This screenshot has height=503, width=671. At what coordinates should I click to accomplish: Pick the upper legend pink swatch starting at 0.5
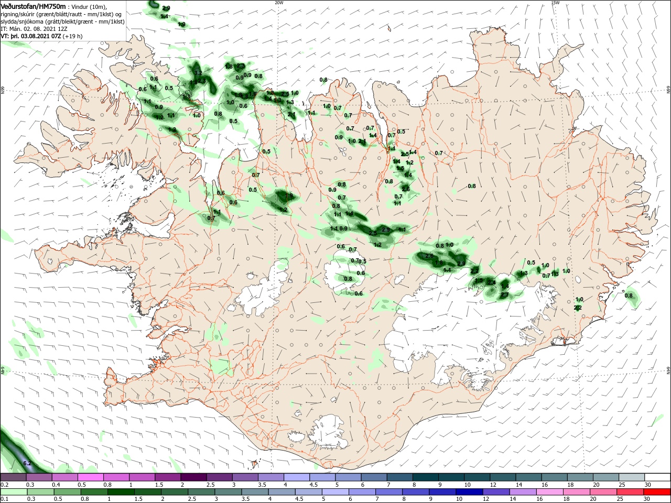click(90, 477)
